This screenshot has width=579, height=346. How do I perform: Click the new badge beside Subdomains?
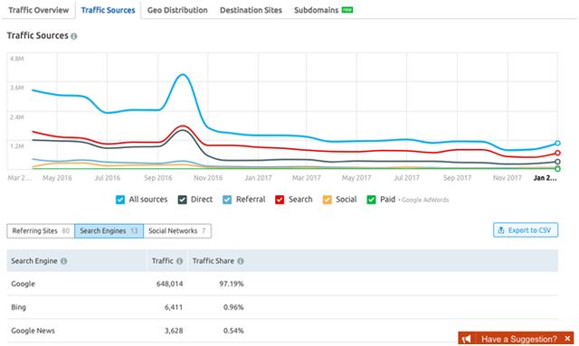click(347, 10)
